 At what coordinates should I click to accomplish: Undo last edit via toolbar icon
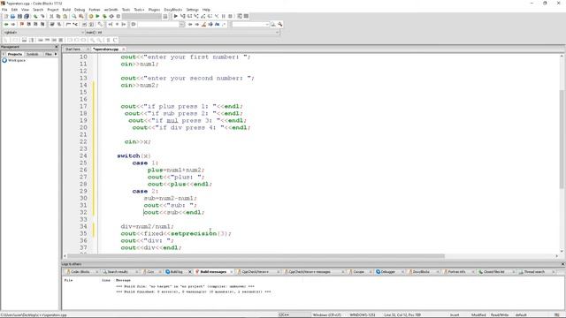35,16
